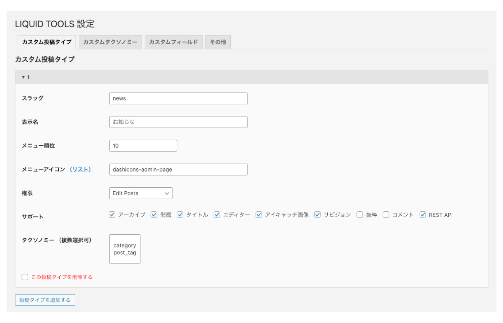This screenshot has height=323, width=503.
Task: Collapse the section 1 panel triangle
Action: tap(23, 77)
